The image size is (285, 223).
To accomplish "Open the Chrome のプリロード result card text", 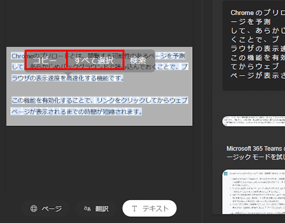I will point(257,44).
